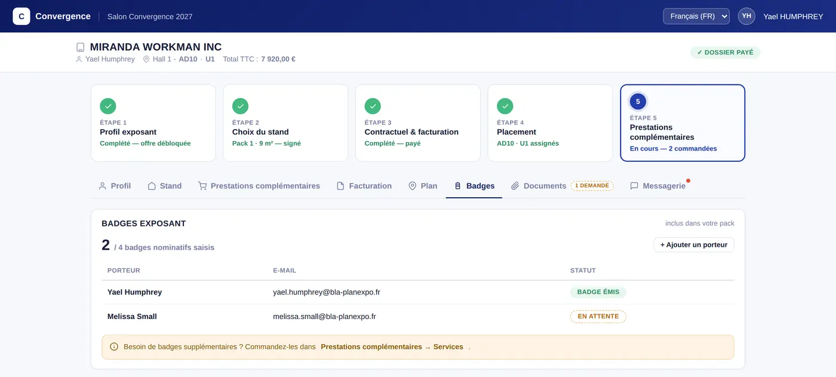Click the E-MAIL column header
This screenshot has height=377, width=836.
[285, 271]
